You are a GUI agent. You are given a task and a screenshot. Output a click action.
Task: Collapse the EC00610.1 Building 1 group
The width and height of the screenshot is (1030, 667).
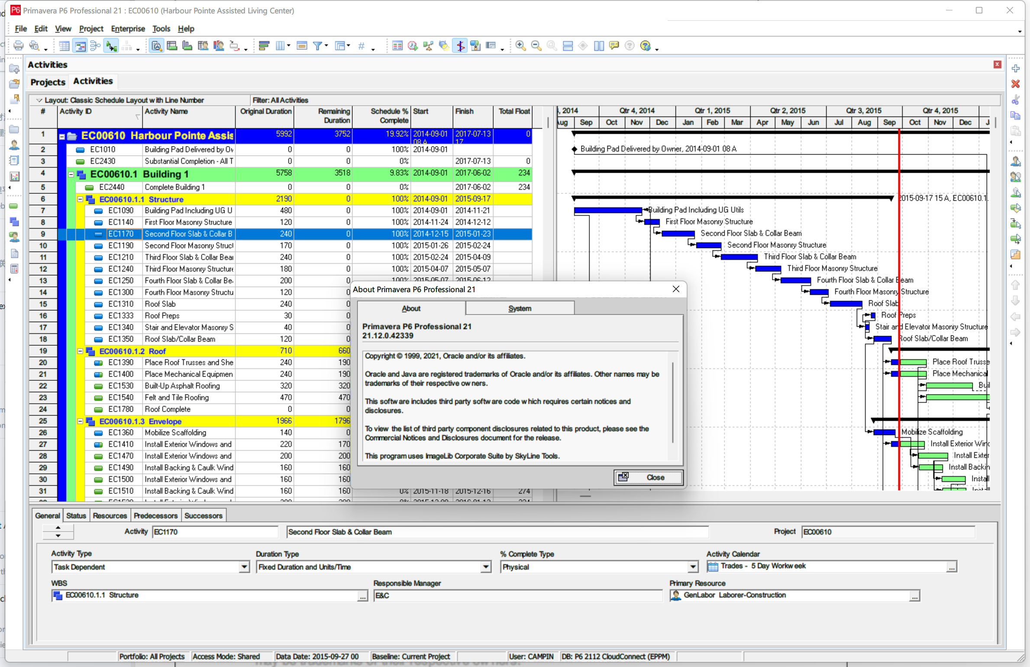71,174
